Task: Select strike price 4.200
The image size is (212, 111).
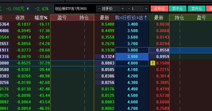Action: pyautogui.click(x=133, y=76)
